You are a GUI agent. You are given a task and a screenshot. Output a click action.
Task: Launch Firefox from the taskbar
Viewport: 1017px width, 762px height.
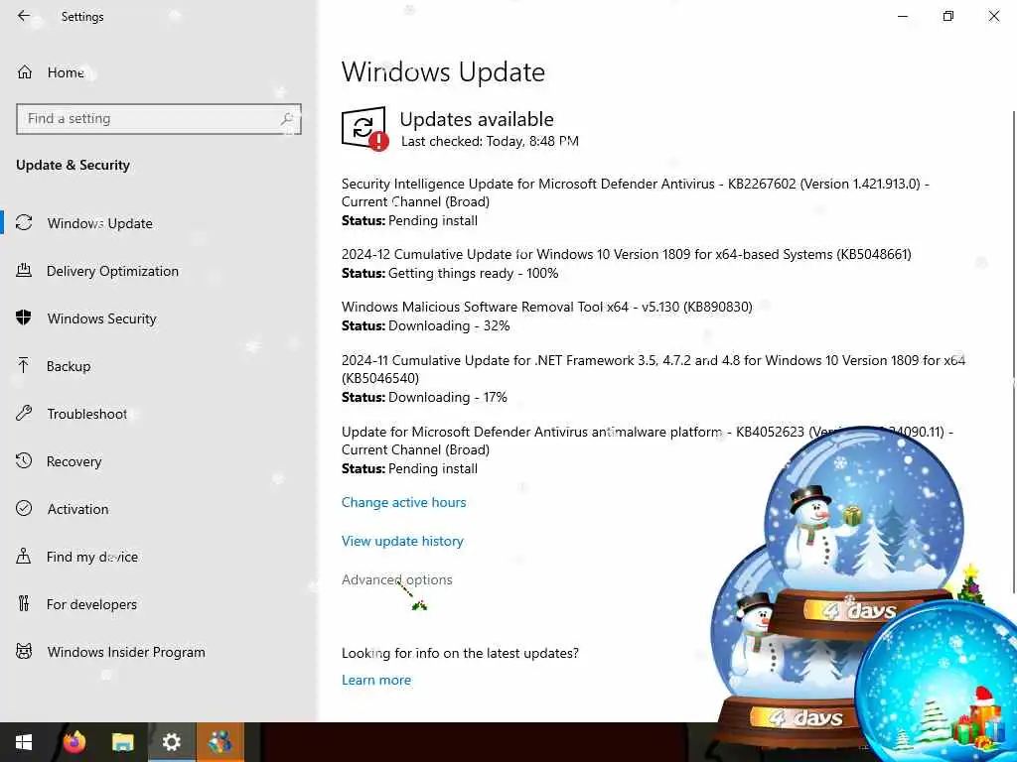[73, 742]
